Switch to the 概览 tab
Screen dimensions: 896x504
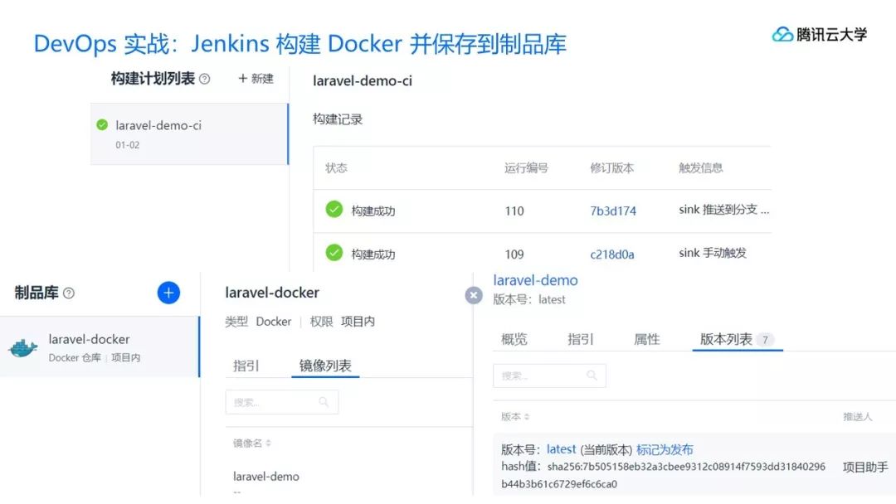coord(514,340)
